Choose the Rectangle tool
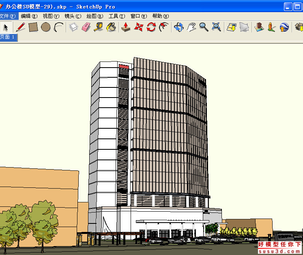This screenshot has height=255, width=303. [33, 27]
